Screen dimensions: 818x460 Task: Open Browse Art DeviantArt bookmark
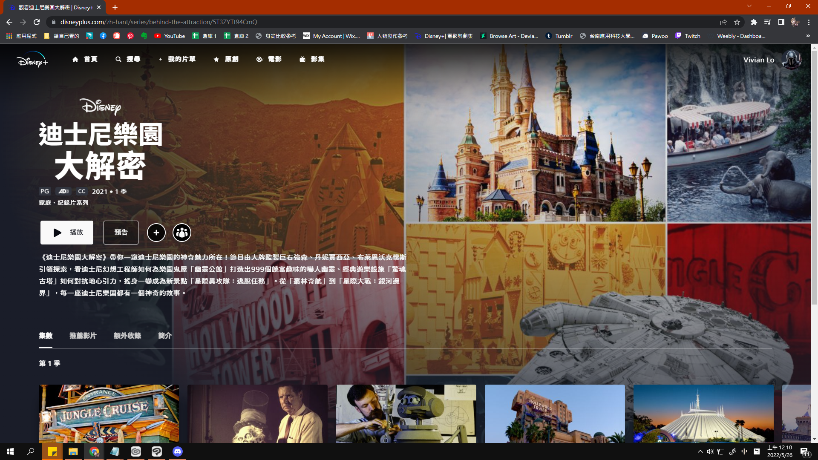click(509, 36)
